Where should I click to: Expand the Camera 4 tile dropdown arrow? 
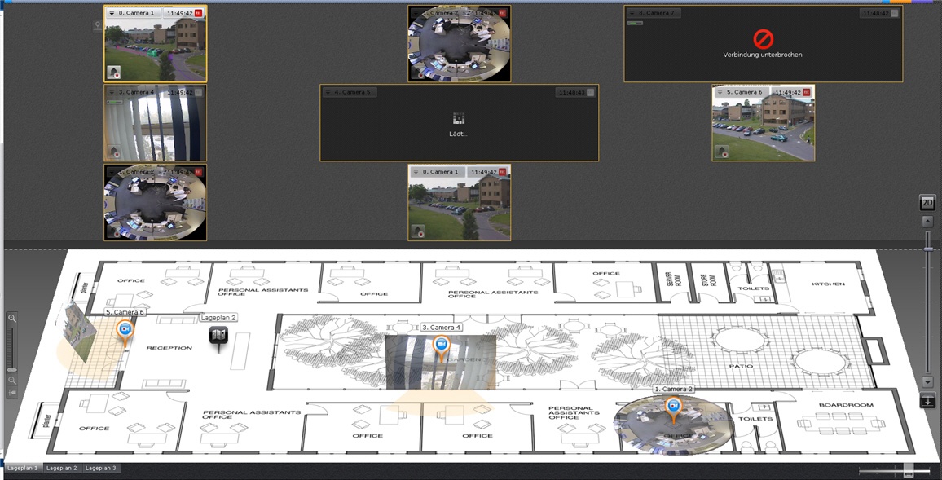[x=111, y=92]
